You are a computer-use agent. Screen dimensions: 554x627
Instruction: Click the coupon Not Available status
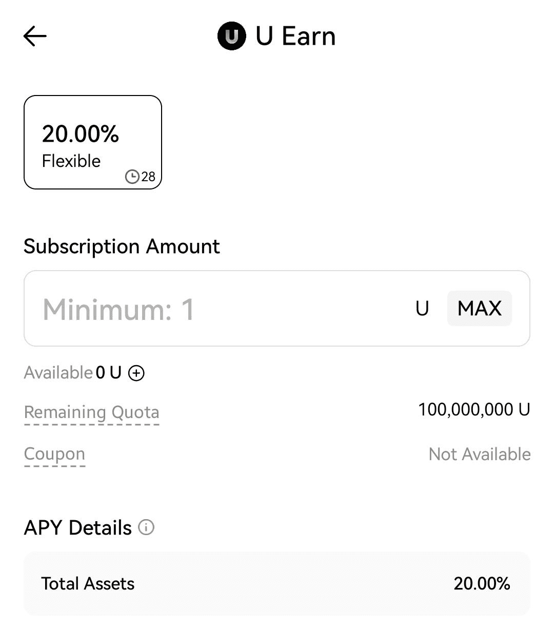479,454
